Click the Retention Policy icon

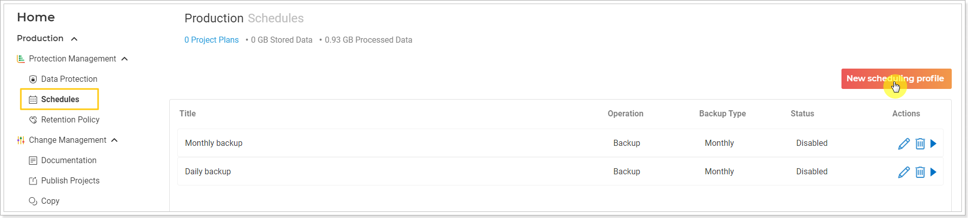pyautogui.click(x=33, y=120)
